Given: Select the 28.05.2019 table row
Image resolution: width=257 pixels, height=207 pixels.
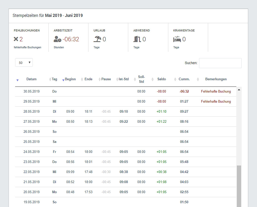Looking at the screenshot, I should point(126,112).
